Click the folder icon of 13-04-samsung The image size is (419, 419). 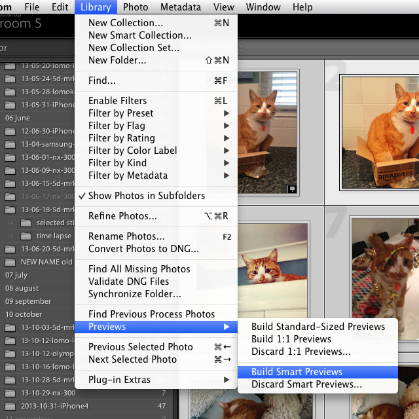pyautogui.click(x=10, y=144)
